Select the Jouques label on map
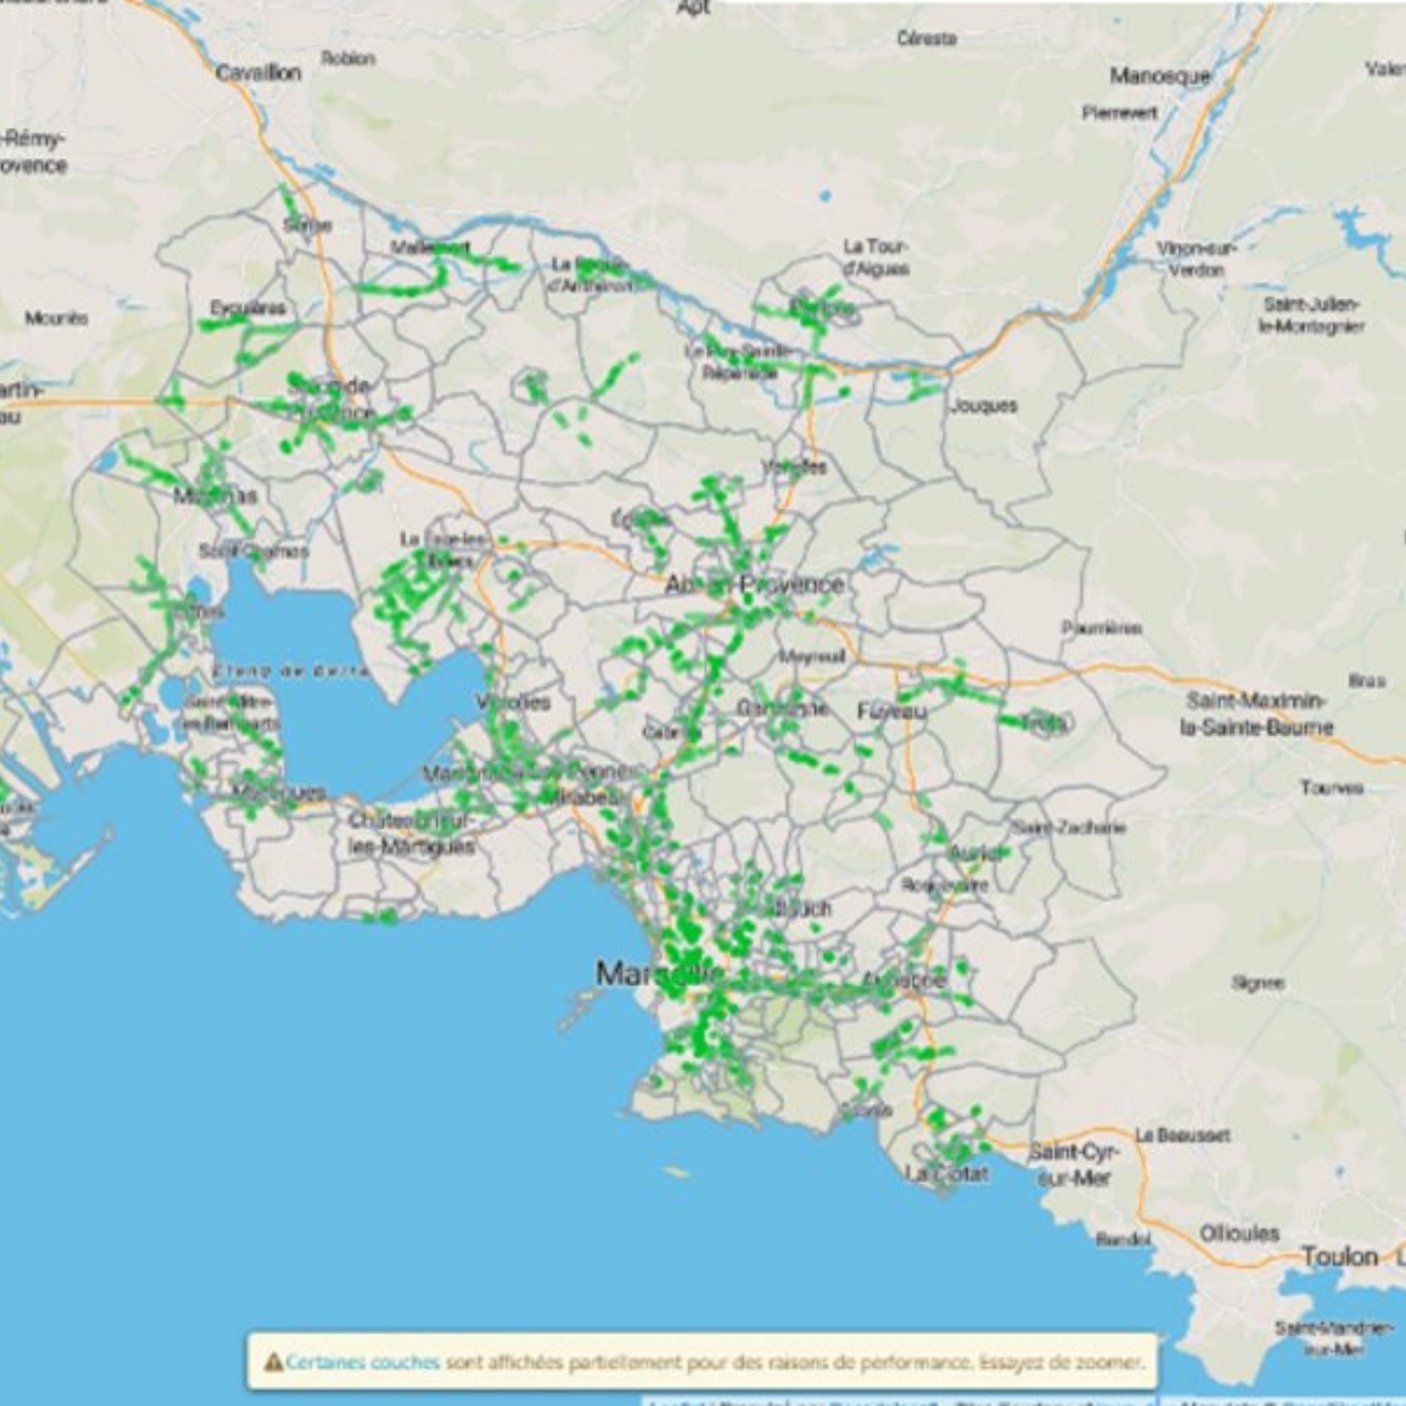Image resolution: width=1406 pixels, height=1406 pixels. 983,406
